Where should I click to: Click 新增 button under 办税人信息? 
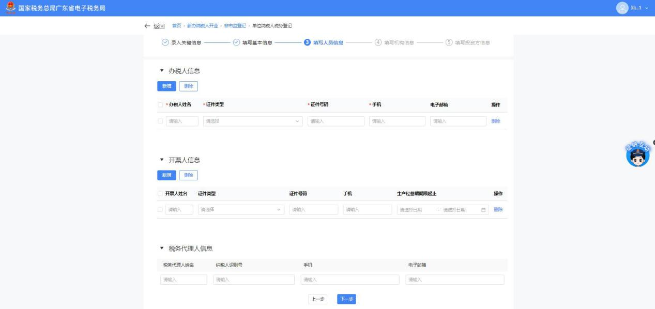tap(166, 87)
